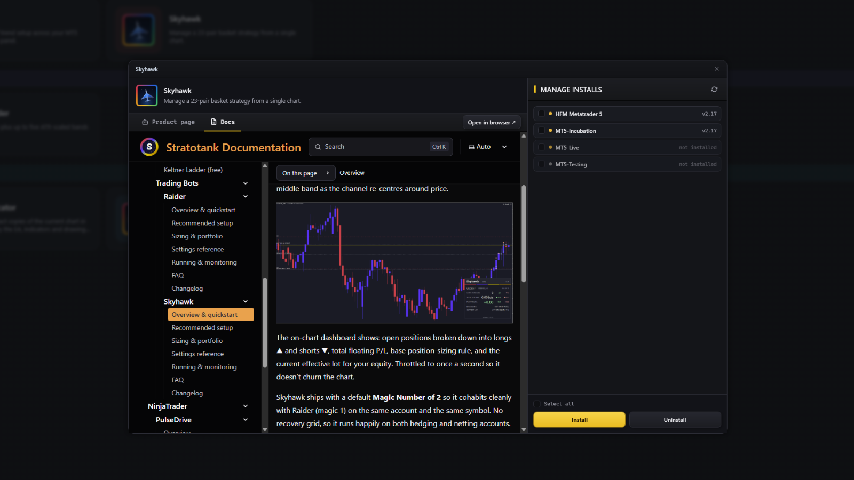Open Raider Running & monitoring page

204,262
